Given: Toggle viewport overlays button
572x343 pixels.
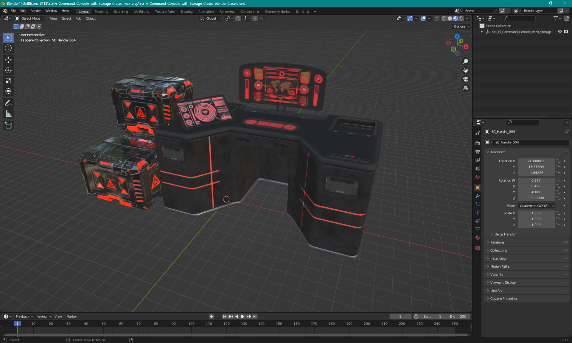Looking at the screenshot, I should 423,18.
